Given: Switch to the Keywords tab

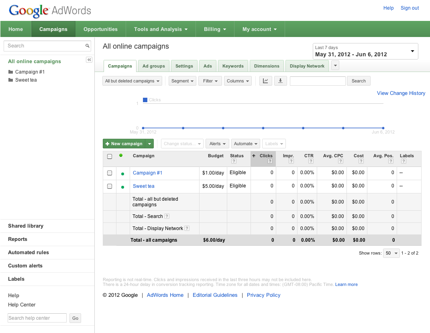Looking at the screenshot, I should point(233,66).
